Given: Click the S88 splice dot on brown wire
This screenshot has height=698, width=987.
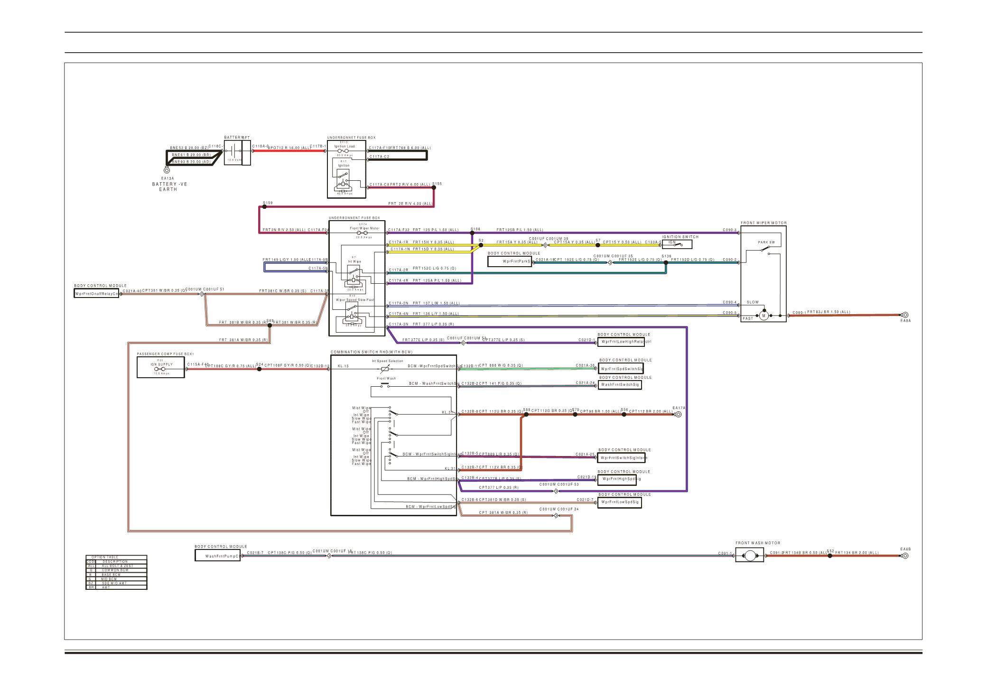Looking at the screenshot, I should pyautogui.click(x=526, y=415).
